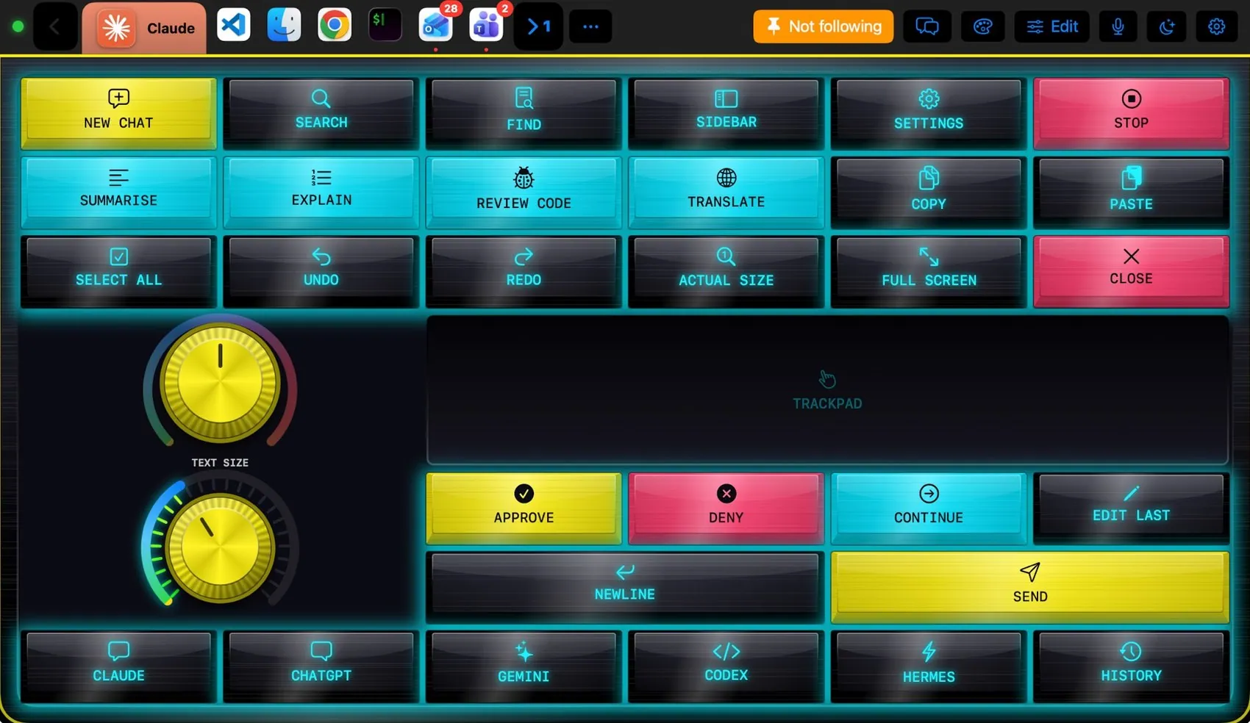The height and width of the screenshot is (723, 1250).
Task: Click the yellow Send button
Action: point(1030,586)
